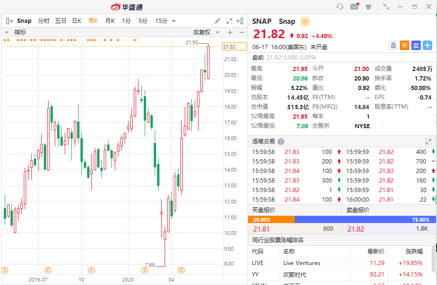Image resolution: width=437 pixels, height=285 pixels.
Task: Switch to 15分 chart interval
Action: (x=161, y=21)
